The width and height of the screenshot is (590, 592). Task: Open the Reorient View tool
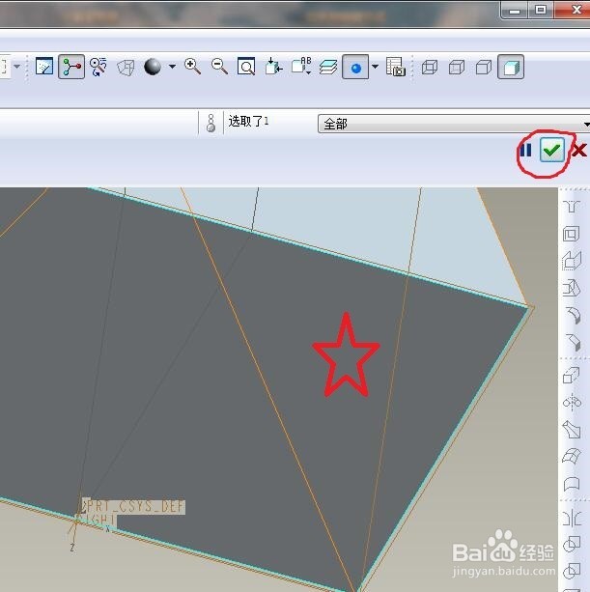(273, 67)
